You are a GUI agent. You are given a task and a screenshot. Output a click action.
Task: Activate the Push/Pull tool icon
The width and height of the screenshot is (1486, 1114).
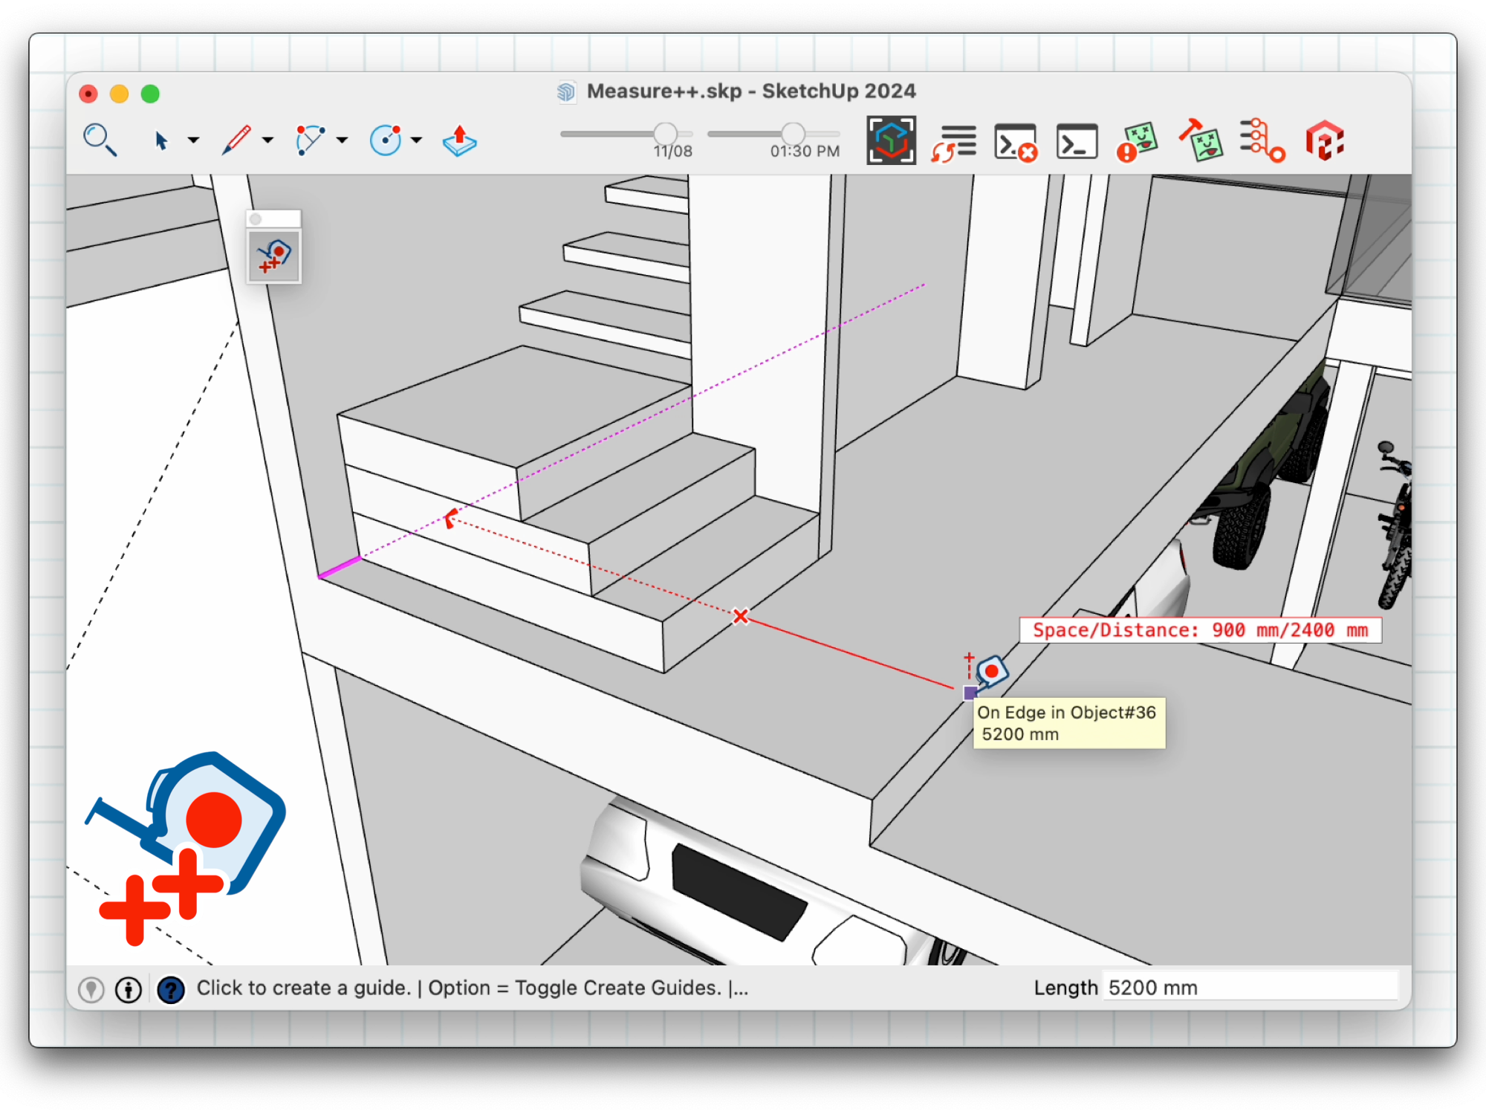pyautogui.click(x=459, y=140)
